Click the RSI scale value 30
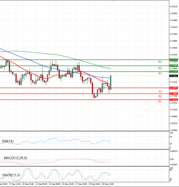 171,144
